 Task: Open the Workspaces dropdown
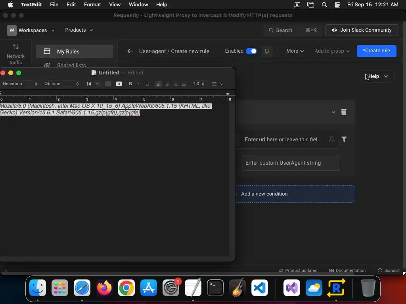[x=31, y=30]
